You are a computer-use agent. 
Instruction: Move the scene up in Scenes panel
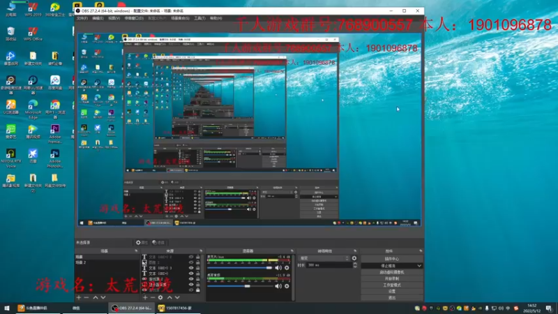coord(96,297)
